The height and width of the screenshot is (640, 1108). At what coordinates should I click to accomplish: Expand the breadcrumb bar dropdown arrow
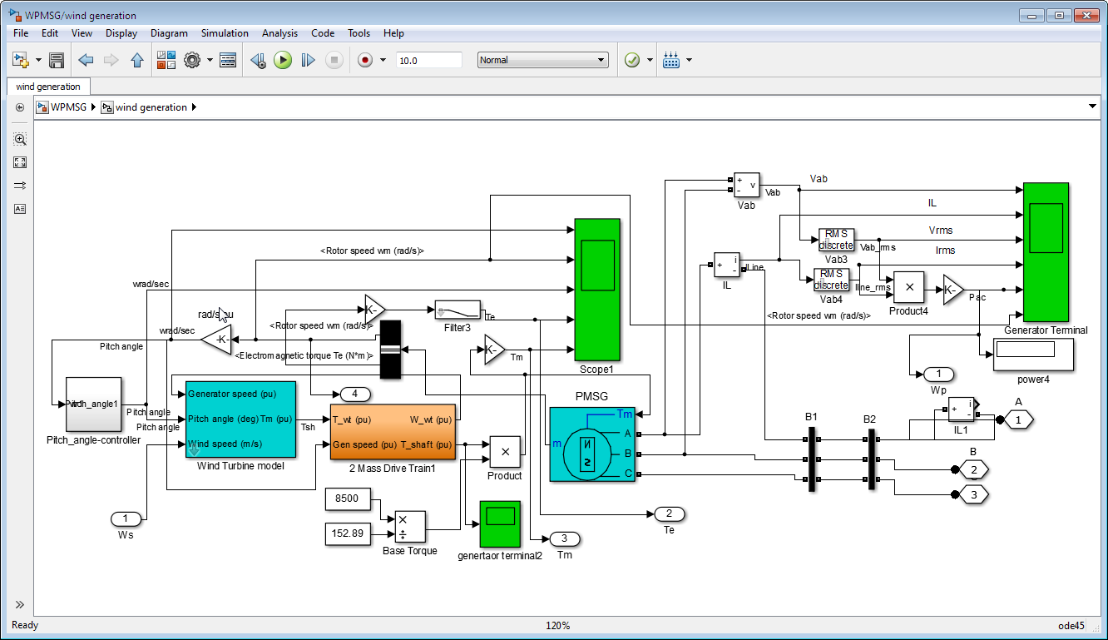1092,107
